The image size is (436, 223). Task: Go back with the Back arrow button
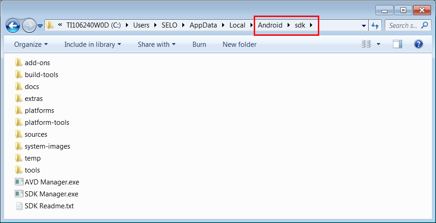[x=12, y=26]
